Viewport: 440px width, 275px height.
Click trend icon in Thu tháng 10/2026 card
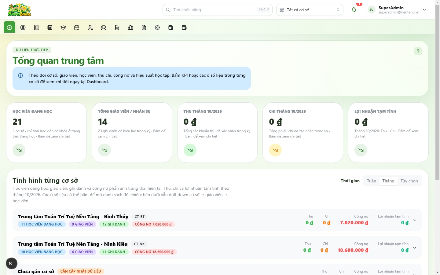coord(190,150)
